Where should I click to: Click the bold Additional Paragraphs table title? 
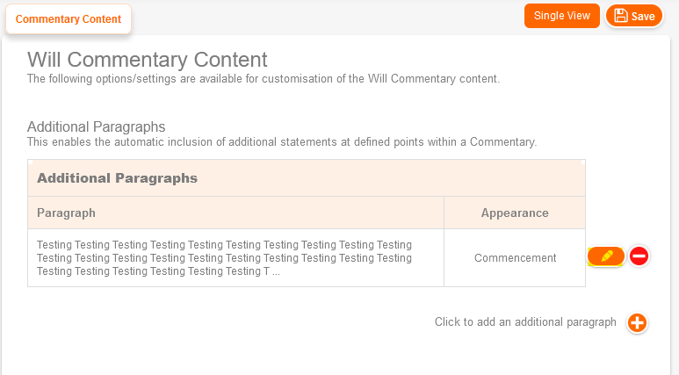tap(117, 178)
